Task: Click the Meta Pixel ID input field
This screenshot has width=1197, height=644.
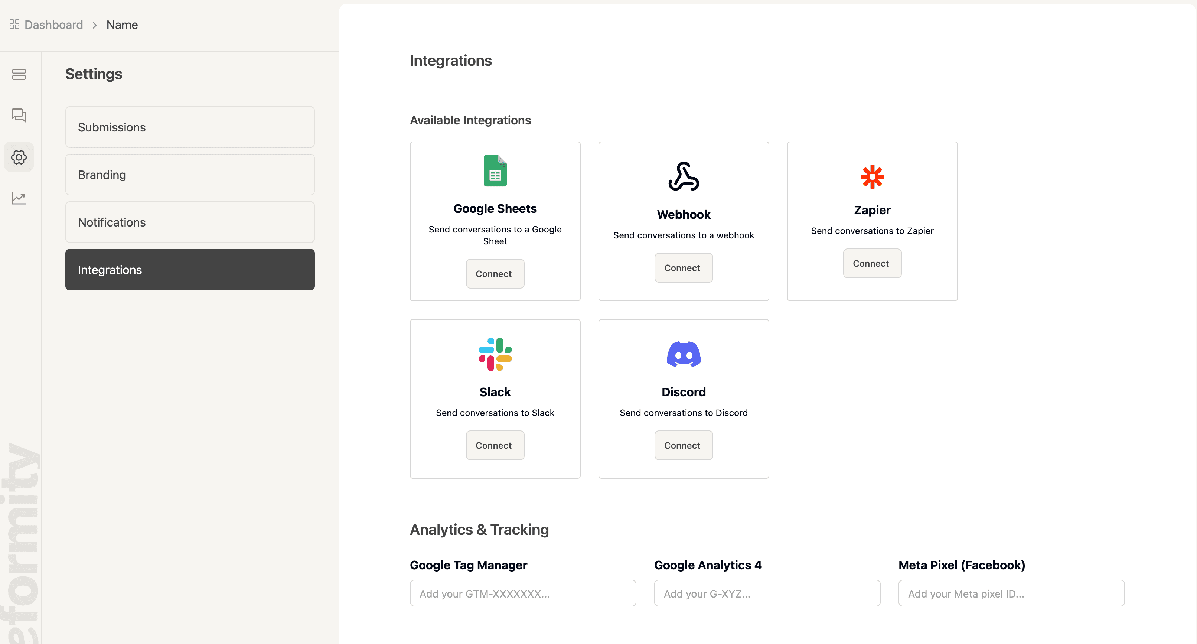Action: click(x=1011, y=593)
